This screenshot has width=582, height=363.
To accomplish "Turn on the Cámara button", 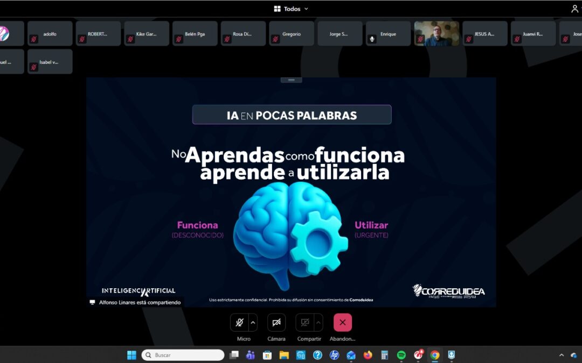I will (x=276, y=322).
